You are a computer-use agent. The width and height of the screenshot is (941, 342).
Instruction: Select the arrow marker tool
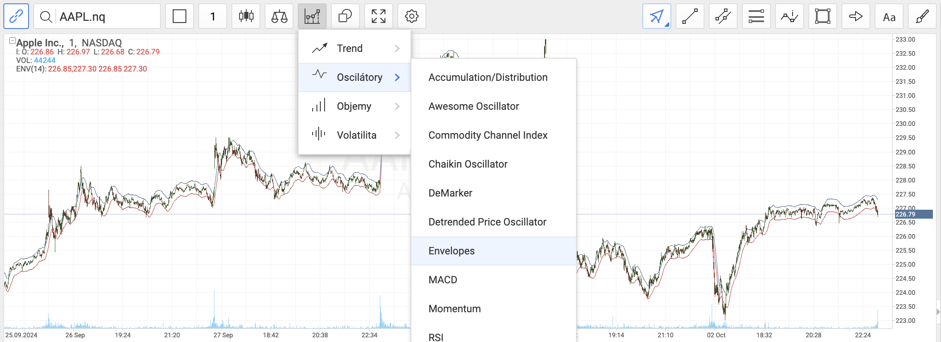click(x=856, y=17)
